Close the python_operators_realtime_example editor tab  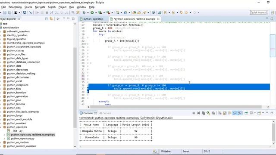pos(158,19)
